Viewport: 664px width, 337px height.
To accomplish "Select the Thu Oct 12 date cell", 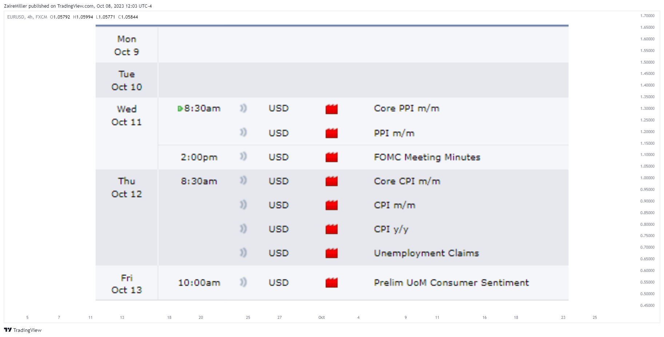I will point(127,217).
